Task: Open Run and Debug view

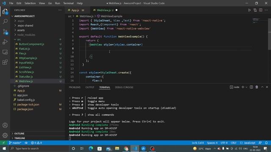Action: tap(5, 42)
